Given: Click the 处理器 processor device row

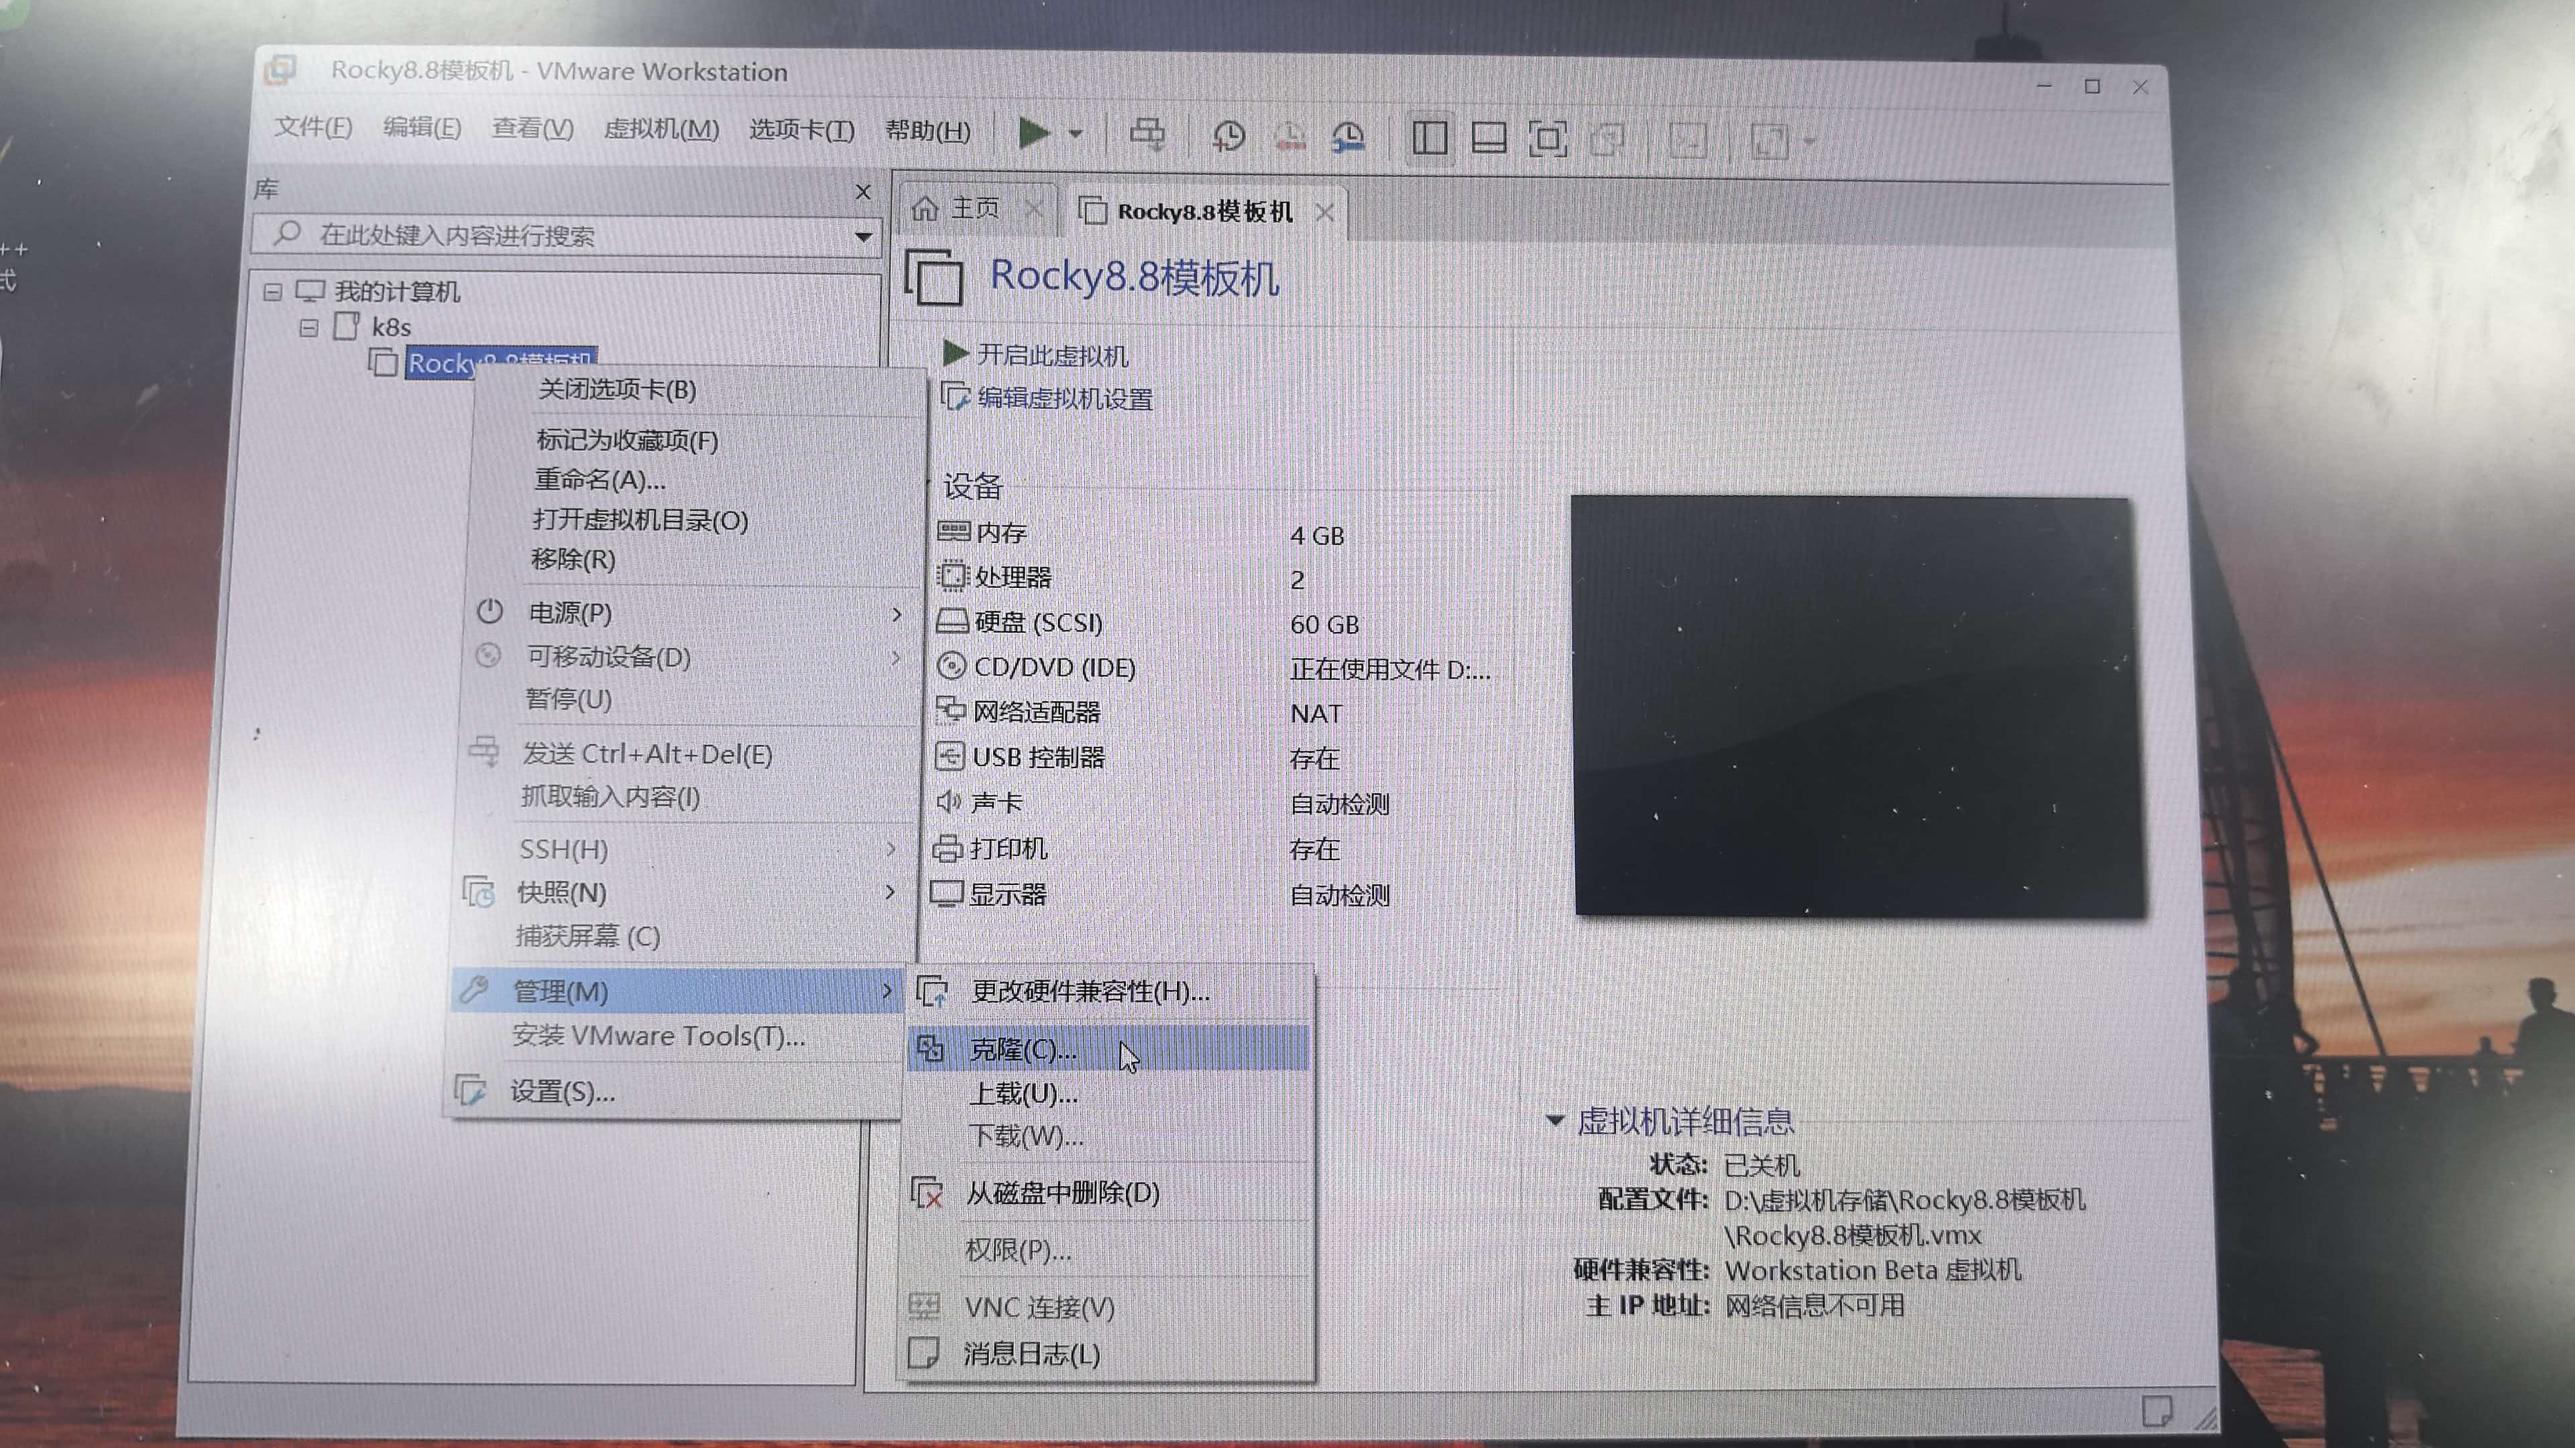Looking at the screenshot, I should click(1214, 579).
